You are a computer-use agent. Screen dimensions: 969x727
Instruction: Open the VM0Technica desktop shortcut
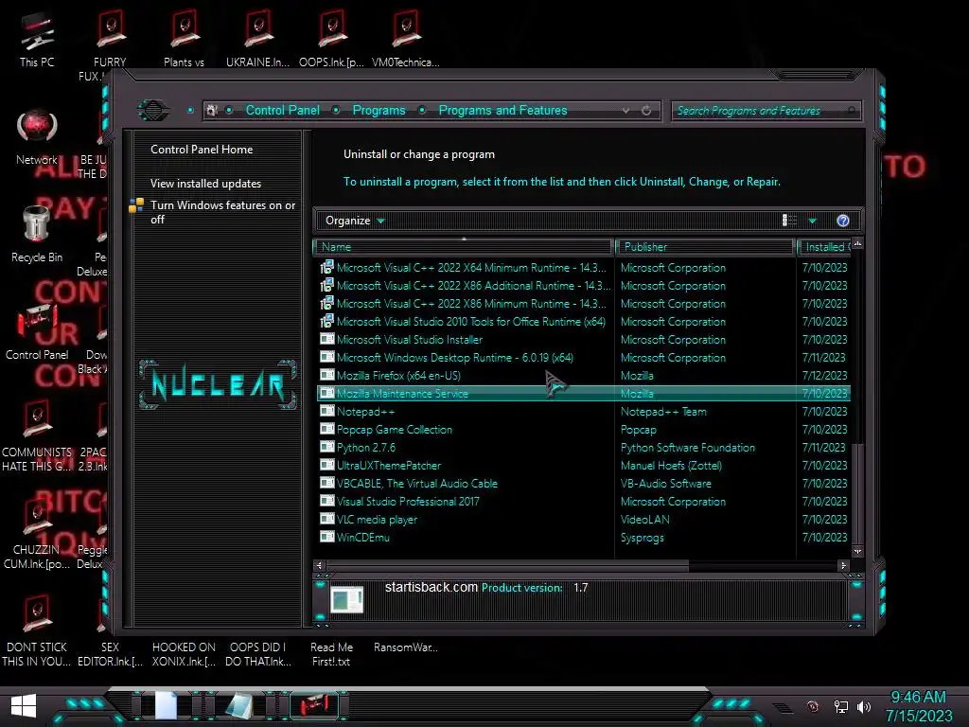[405, 38]
